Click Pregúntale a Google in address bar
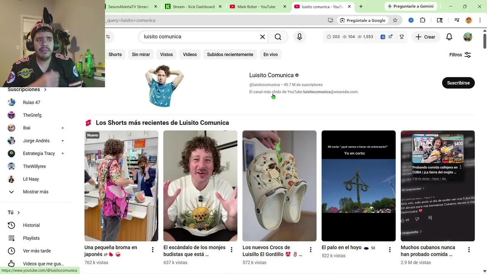Screen dimensions: 487x274 click(x=363, y=20)
